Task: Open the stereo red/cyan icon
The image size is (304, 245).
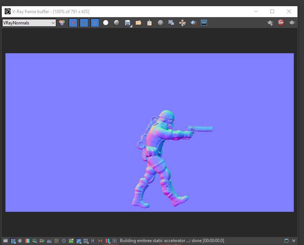Action: pos(108,241)
